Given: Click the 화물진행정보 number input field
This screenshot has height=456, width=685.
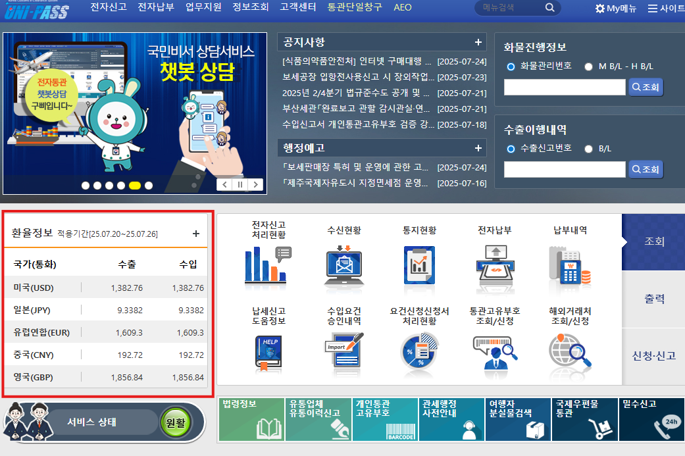Looking at the screenshot, I should click(565, 87).
